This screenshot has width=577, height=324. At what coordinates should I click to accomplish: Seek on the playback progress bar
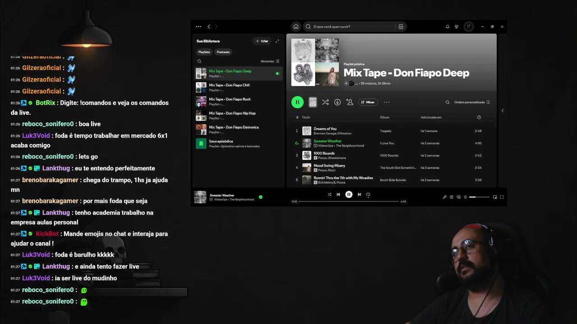(348, 202)
